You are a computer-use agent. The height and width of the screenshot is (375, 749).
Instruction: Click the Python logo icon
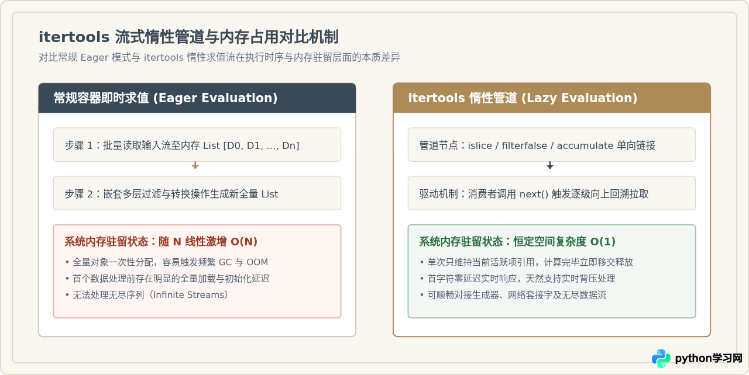(661, 358)
